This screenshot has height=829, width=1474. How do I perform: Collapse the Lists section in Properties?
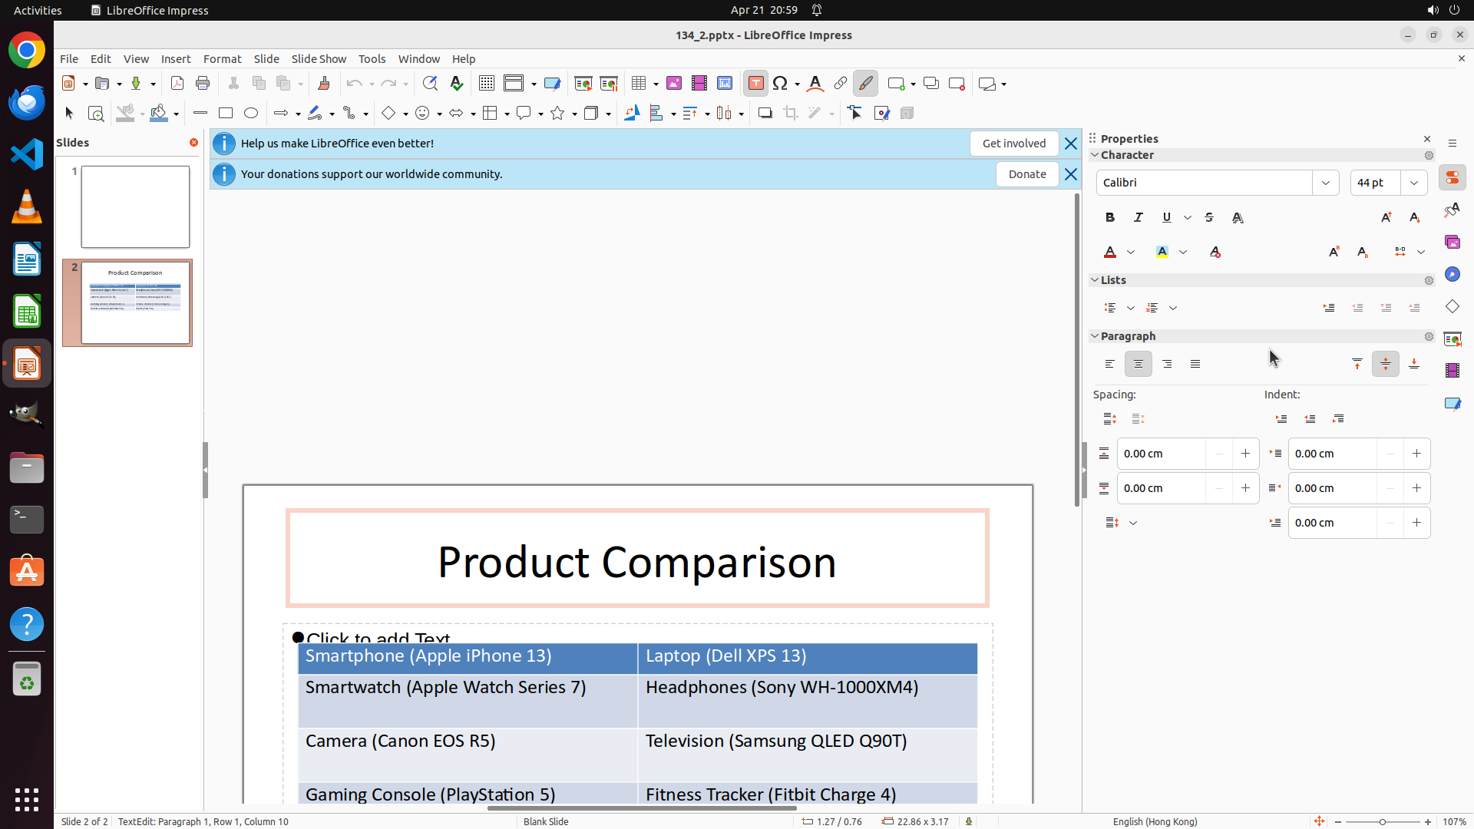[1095, 280]
